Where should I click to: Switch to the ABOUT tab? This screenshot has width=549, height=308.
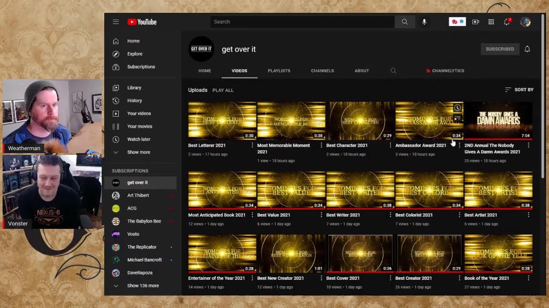(x=362, y=71)
